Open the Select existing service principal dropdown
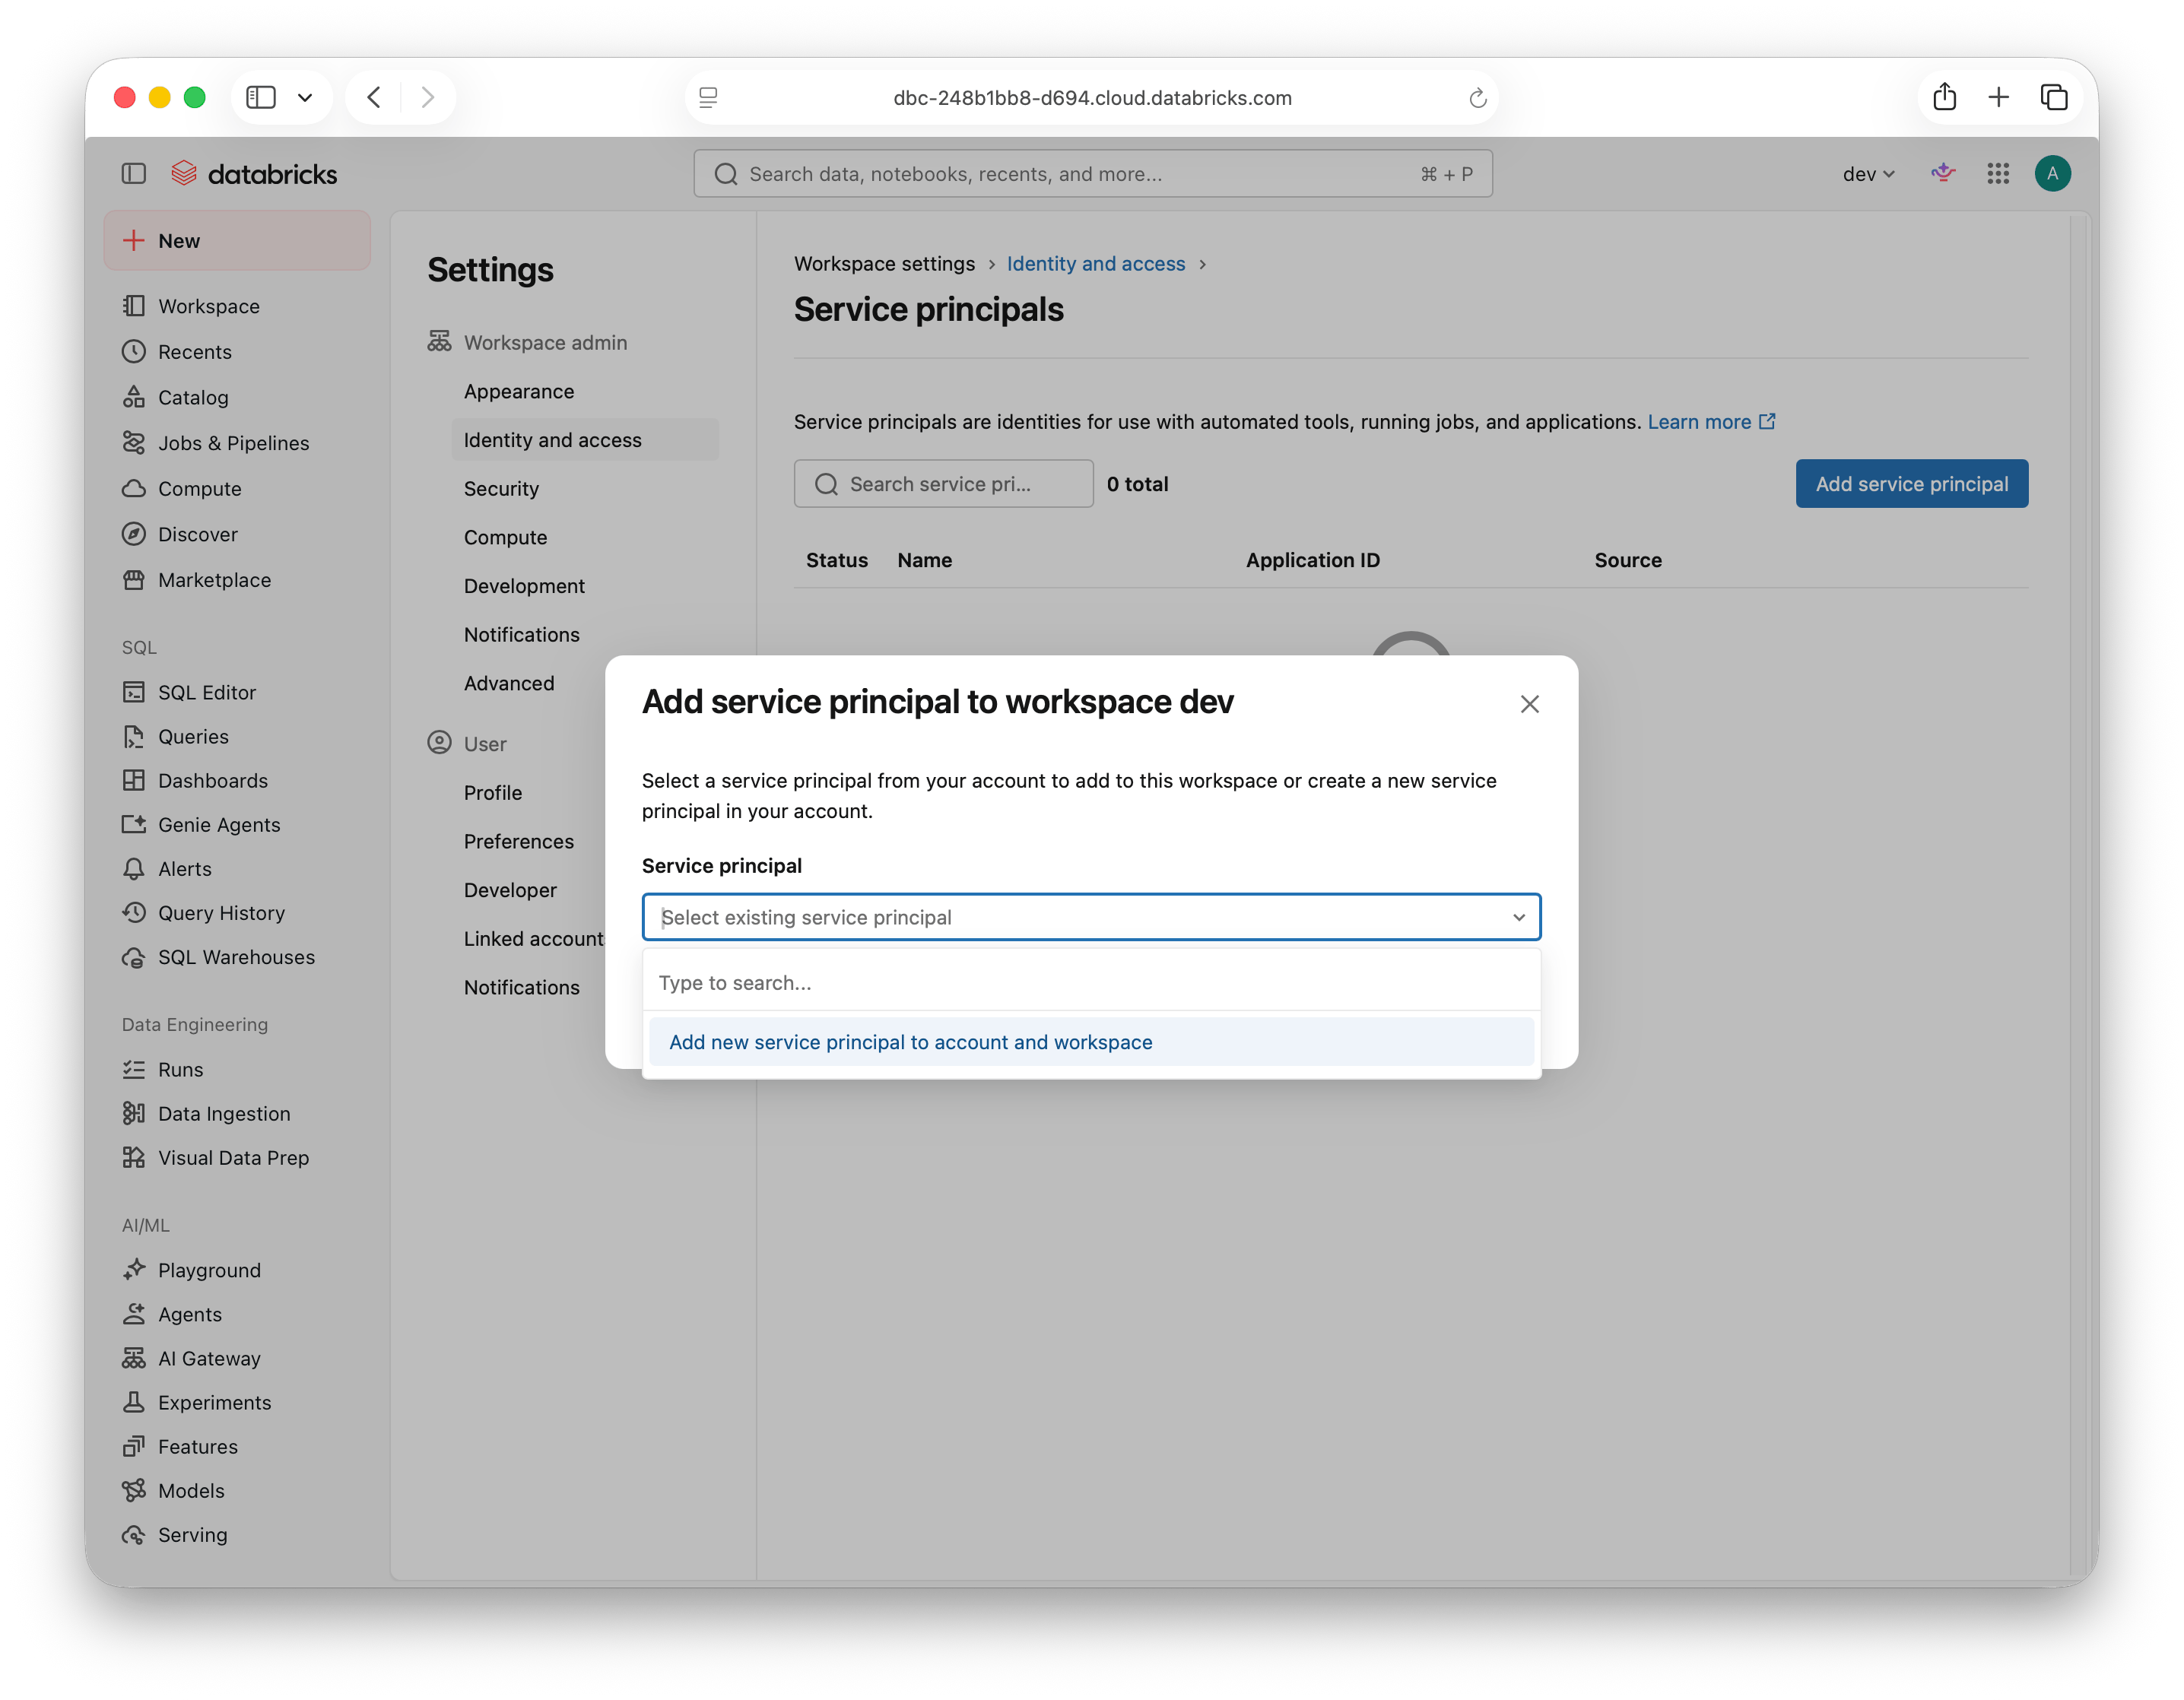Image resolution: width=2184 pixels, height=1700 pixels. (x=1091, y=917)
